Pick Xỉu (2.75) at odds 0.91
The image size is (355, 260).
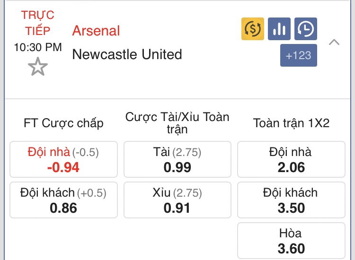click(177, 200)
